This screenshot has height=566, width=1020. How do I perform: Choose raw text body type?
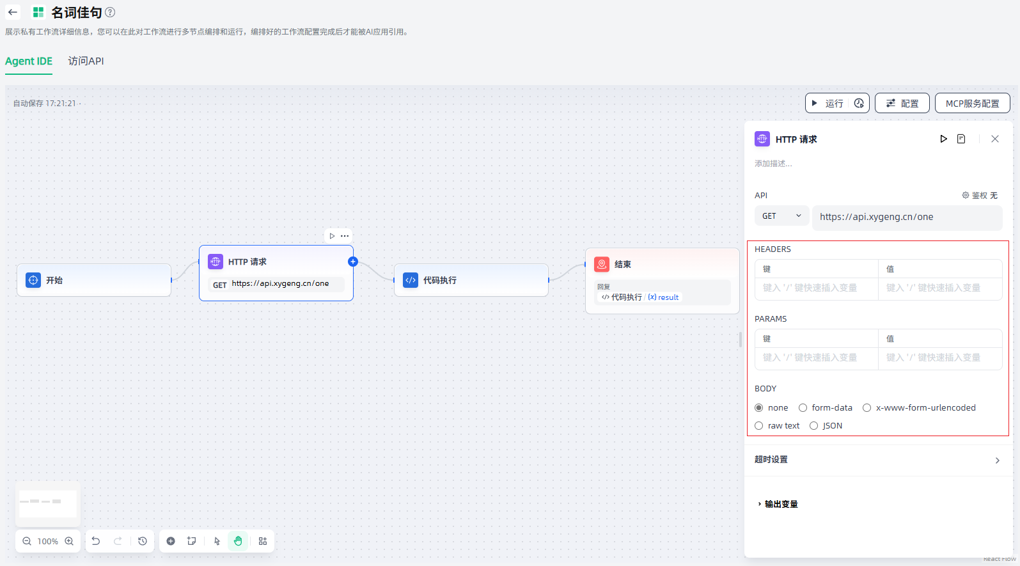[759, 426]
